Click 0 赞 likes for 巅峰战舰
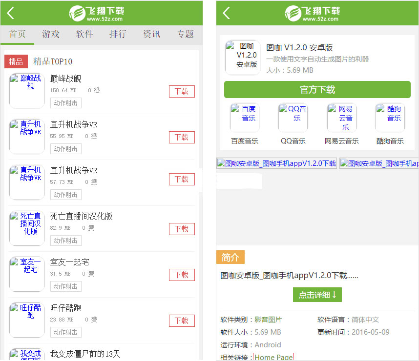Image resolution: width=419 pixels, height=361 pixels. click(94, 91)
